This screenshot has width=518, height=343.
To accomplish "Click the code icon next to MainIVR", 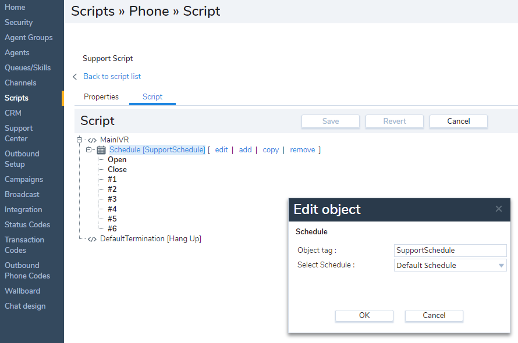I will [92, 140].
